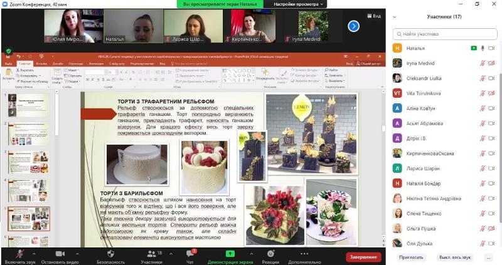The height and width of the screenshot is (265, 502).
Task: Unmute microphone with Включить звук button
Action: [x=19, y=256]
